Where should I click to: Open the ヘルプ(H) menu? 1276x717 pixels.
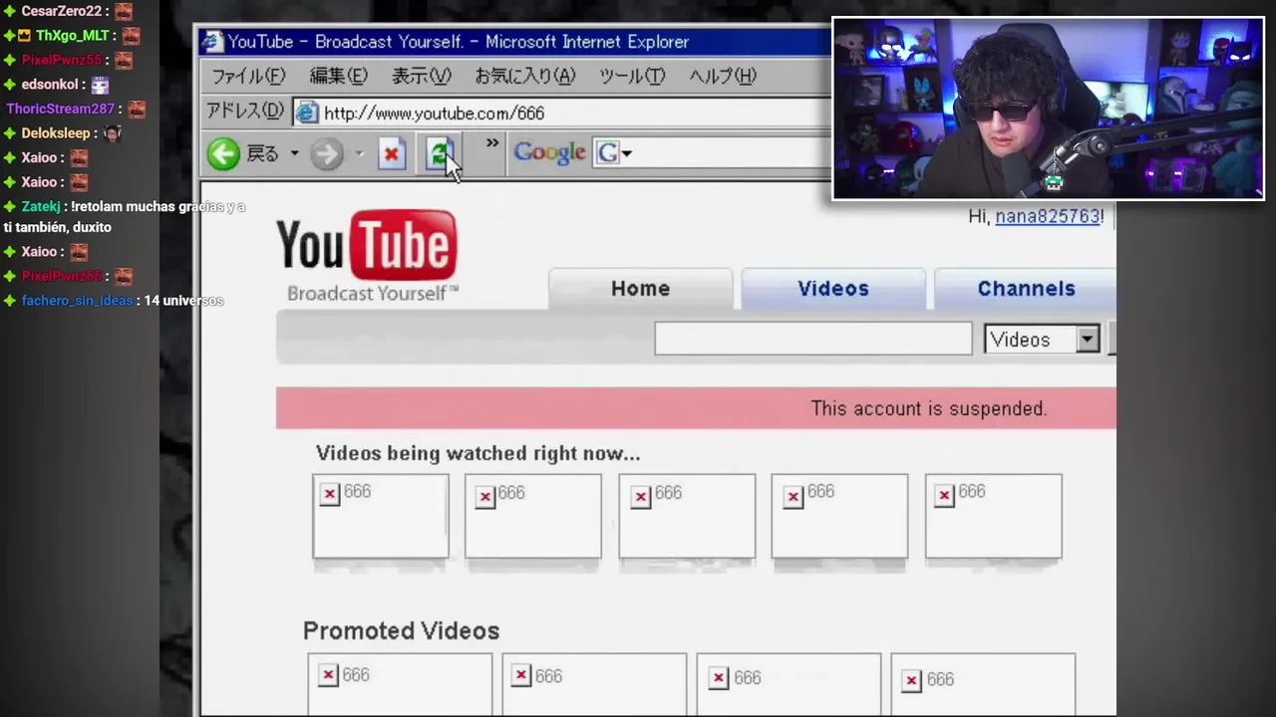723,76
